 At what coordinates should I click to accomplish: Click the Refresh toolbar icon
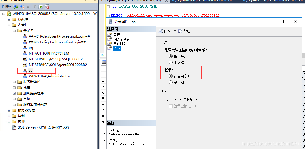(x=40, y=7)
